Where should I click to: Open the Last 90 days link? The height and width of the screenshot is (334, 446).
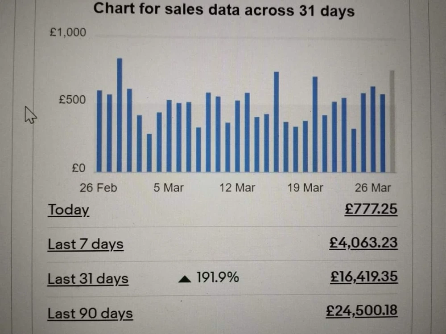click(x=90, y=314)
